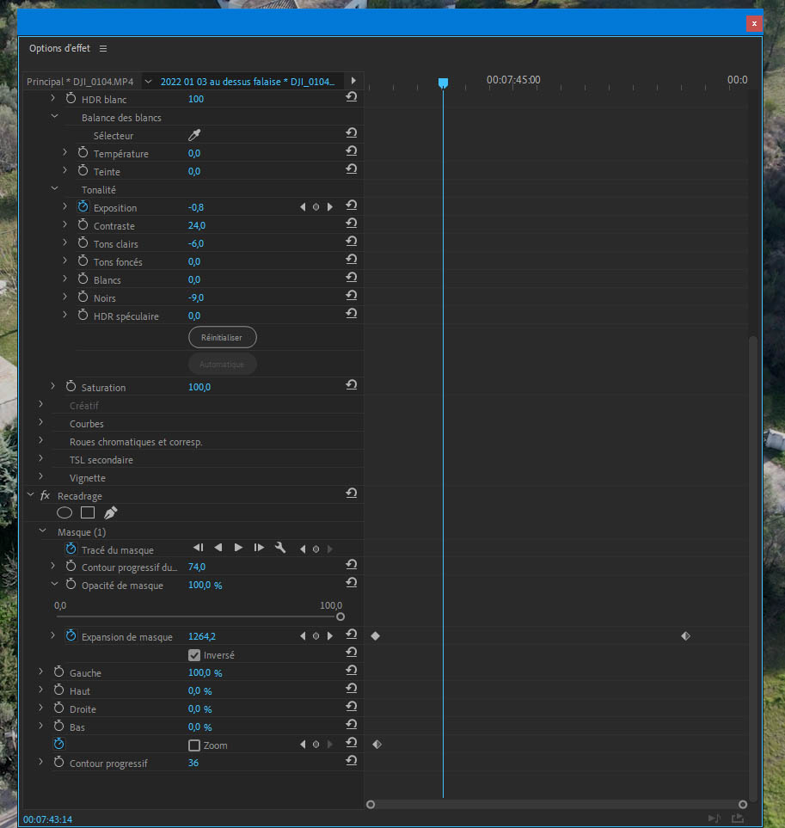Click the export frame icon at bottom right
Viewport: 785px width, 828px height.
tap(738, 819)
